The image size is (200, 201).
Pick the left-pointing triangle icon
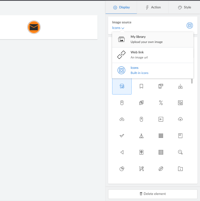click(x=122, y=152)
